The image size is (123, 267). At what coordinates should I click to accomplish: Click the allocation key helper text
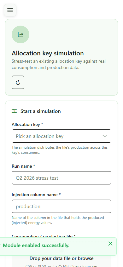[x=60, y=150]
